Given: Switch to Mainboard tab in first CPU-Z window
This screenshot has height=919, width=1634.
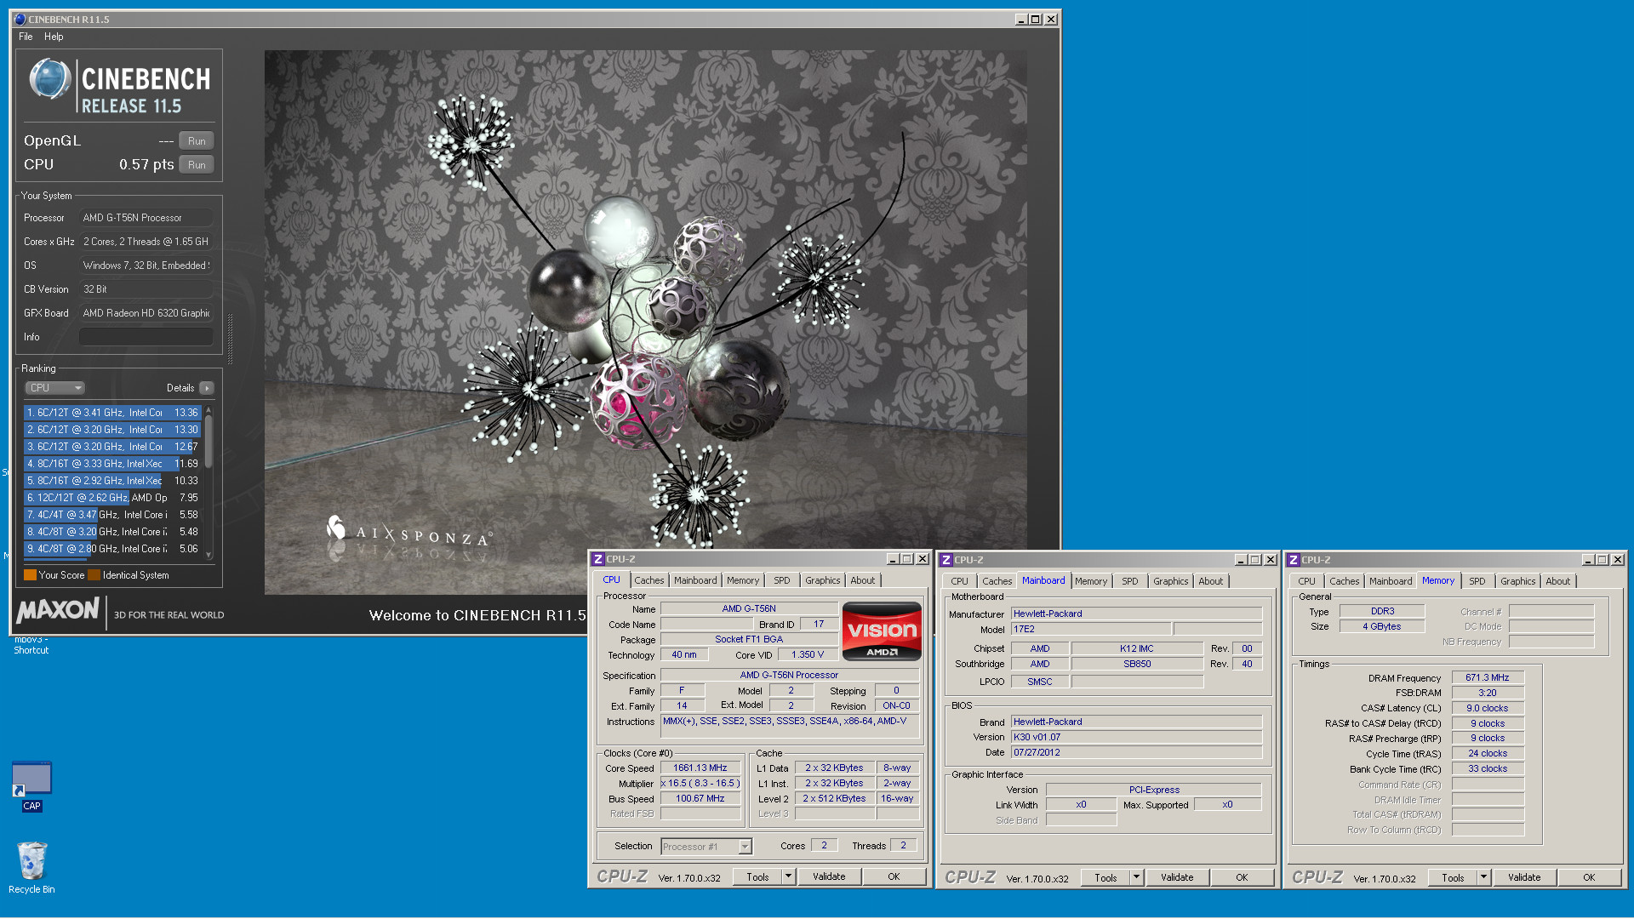Looking at the screenshot, I should [695, 580].
